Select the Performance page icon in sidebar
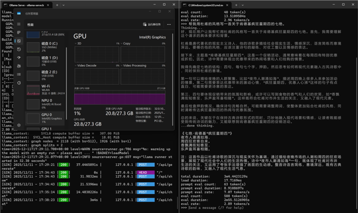The height and width of the screenshot is (213, 358). tap(19, 41)
